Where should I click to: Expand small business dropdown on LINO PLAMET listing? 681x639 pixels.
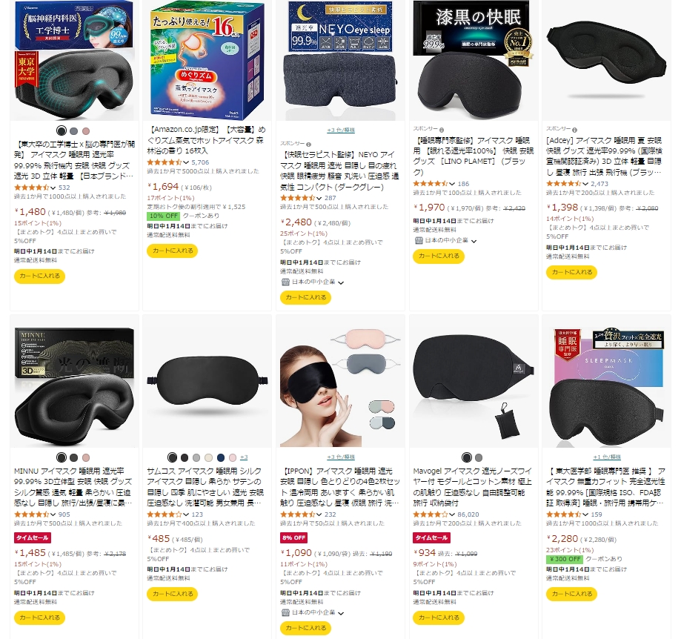coord(474,241)
